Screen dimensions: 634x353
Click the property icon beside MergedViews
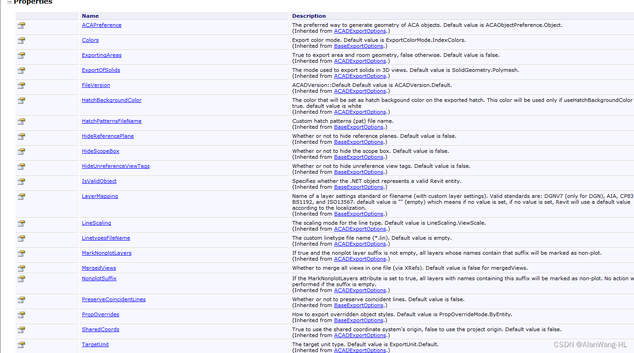click(21, 268)
